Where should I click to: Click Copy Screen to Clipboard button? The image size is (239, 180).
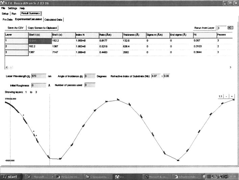pyautogui.click(x=43, y=28)
